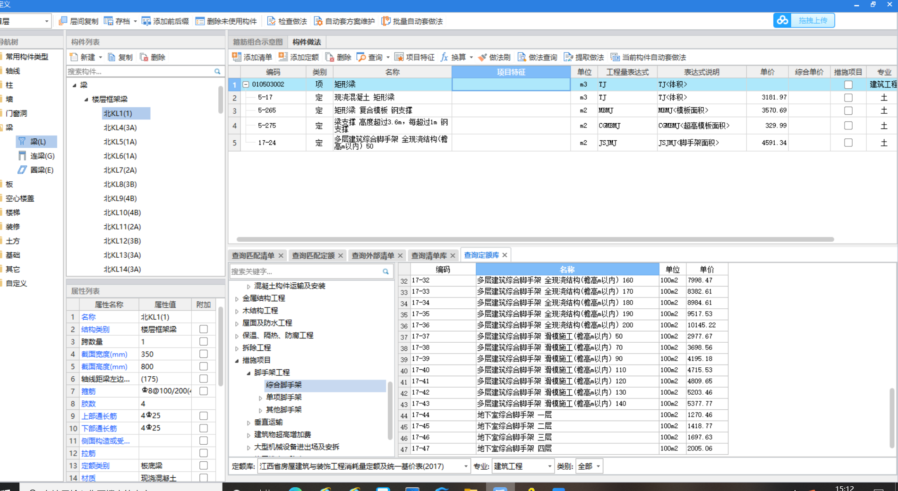
Task: Click the 截面高度(mm) property link
Action: coord(104,367)
